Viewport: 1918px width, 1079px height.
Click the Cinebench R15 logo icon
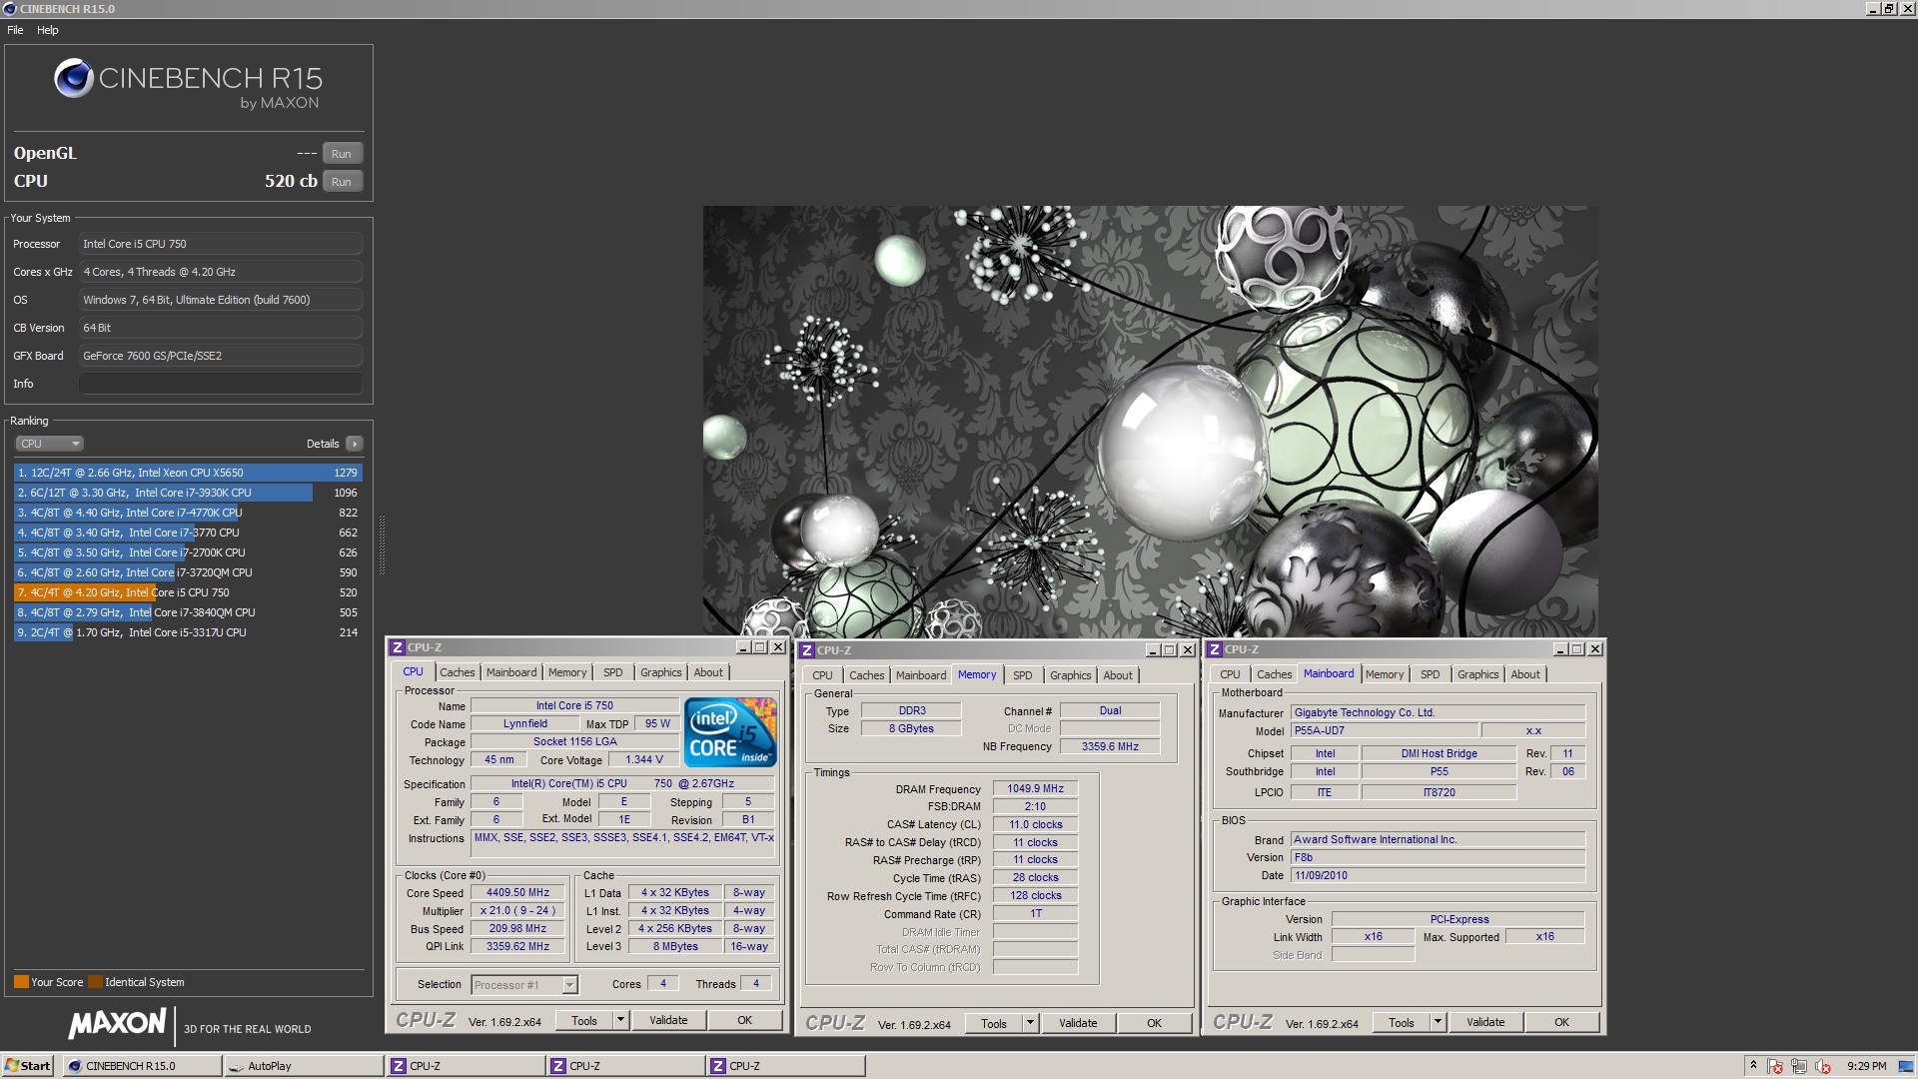click(74, 78)
